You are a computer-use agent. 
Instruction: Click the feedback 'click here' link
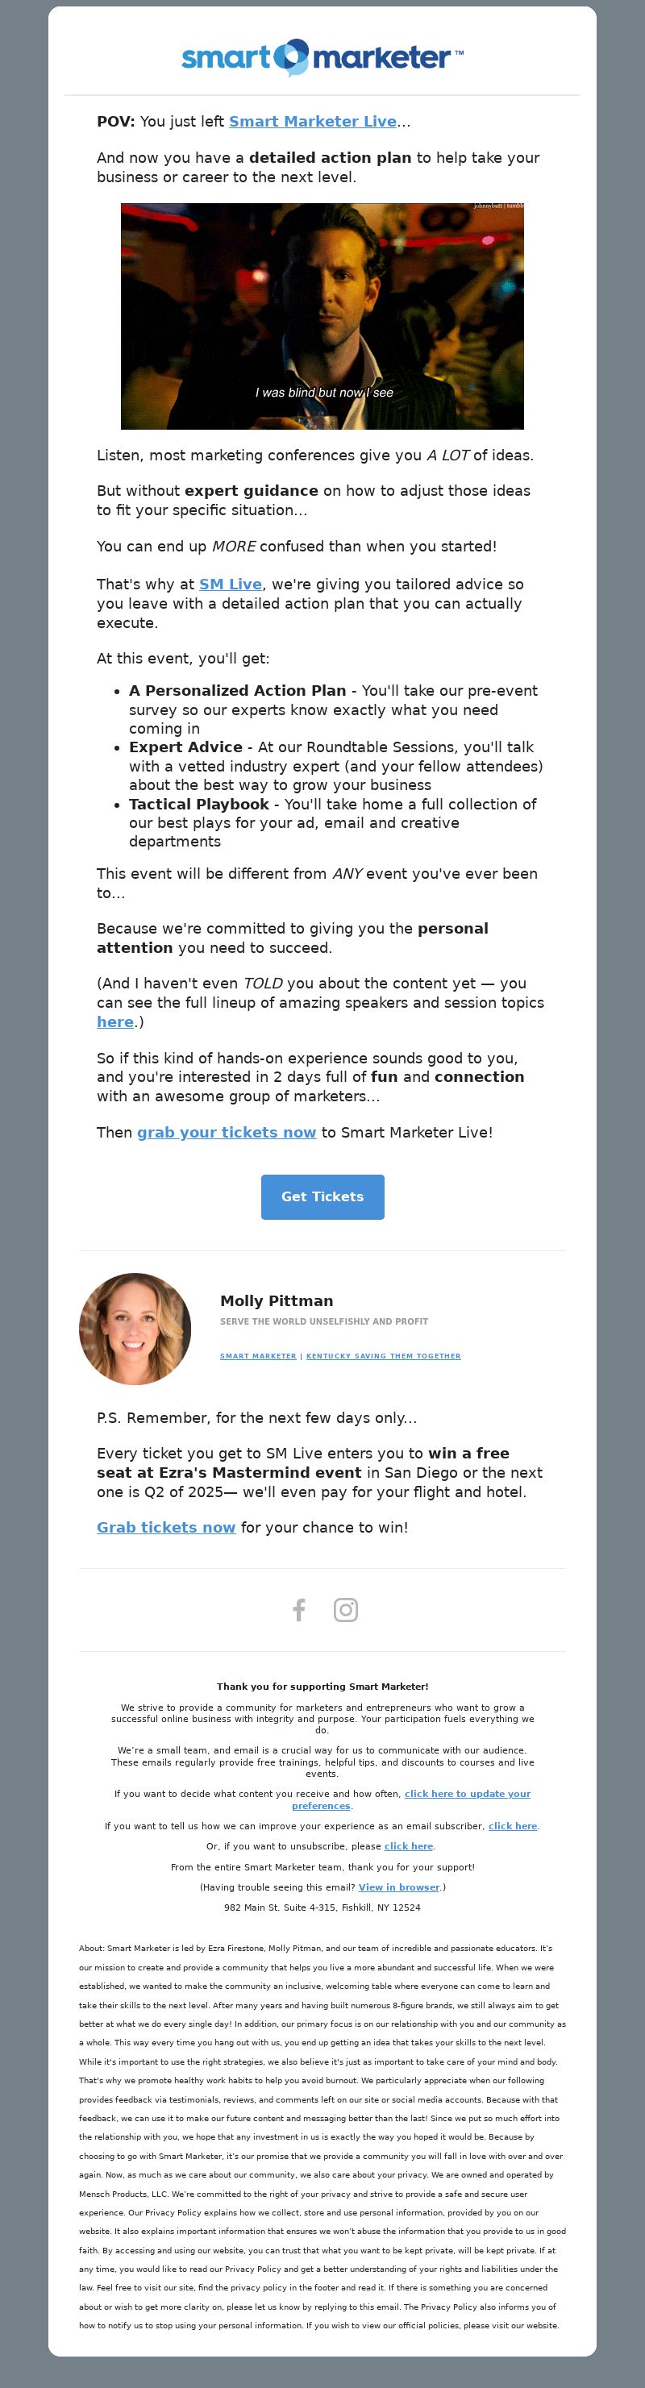(513, 1825)
